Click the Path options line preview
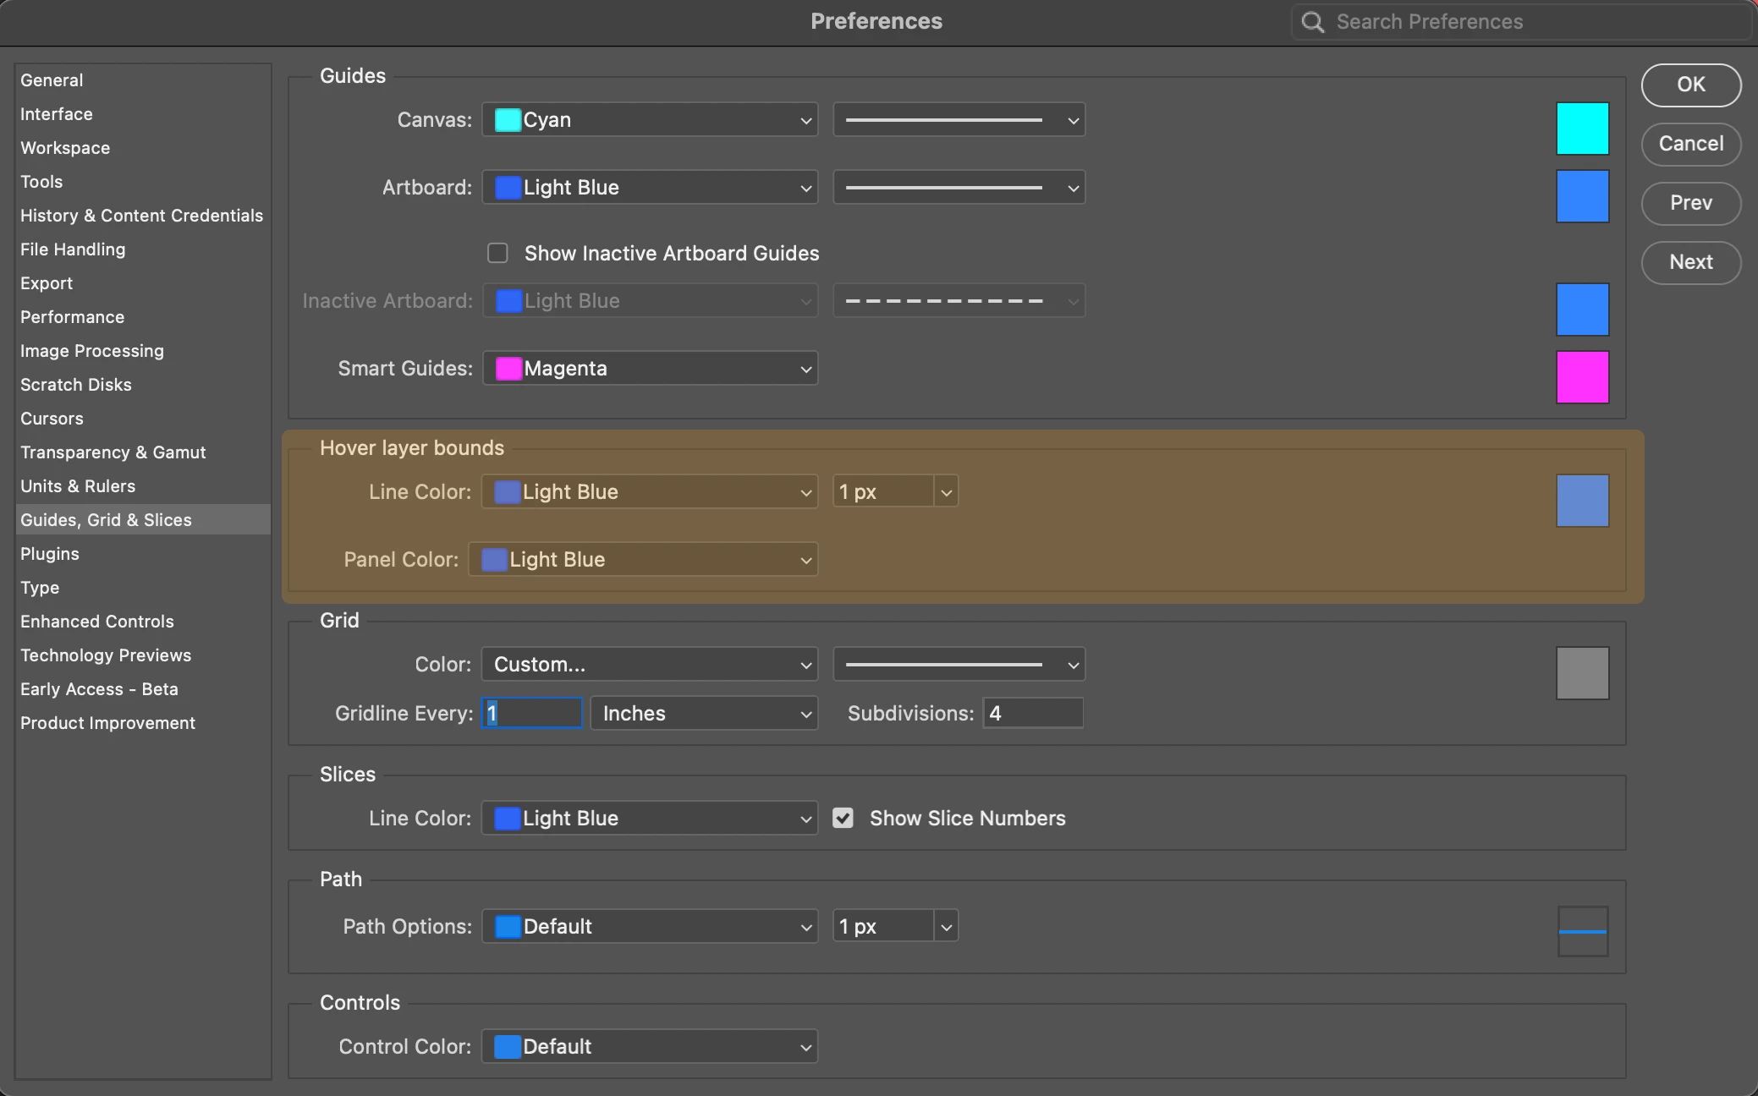Screen dimensions: 1758x1096 pyautogui.click(x=1582, y=931)
